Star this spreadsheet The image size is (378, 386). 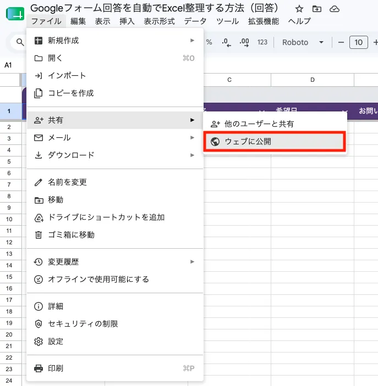pos(299,9)
